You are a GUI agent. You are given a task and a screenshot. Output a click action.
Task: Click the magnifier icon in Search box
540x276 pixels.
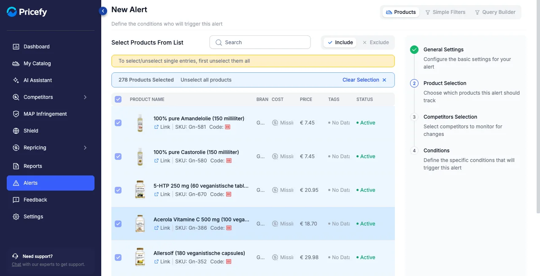coord(219,42)
